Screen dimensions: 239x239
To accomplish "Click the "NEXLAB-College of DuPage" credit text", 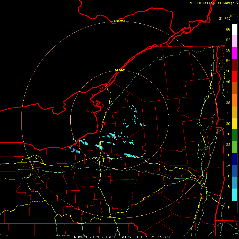I will click(x=212, y=3).
